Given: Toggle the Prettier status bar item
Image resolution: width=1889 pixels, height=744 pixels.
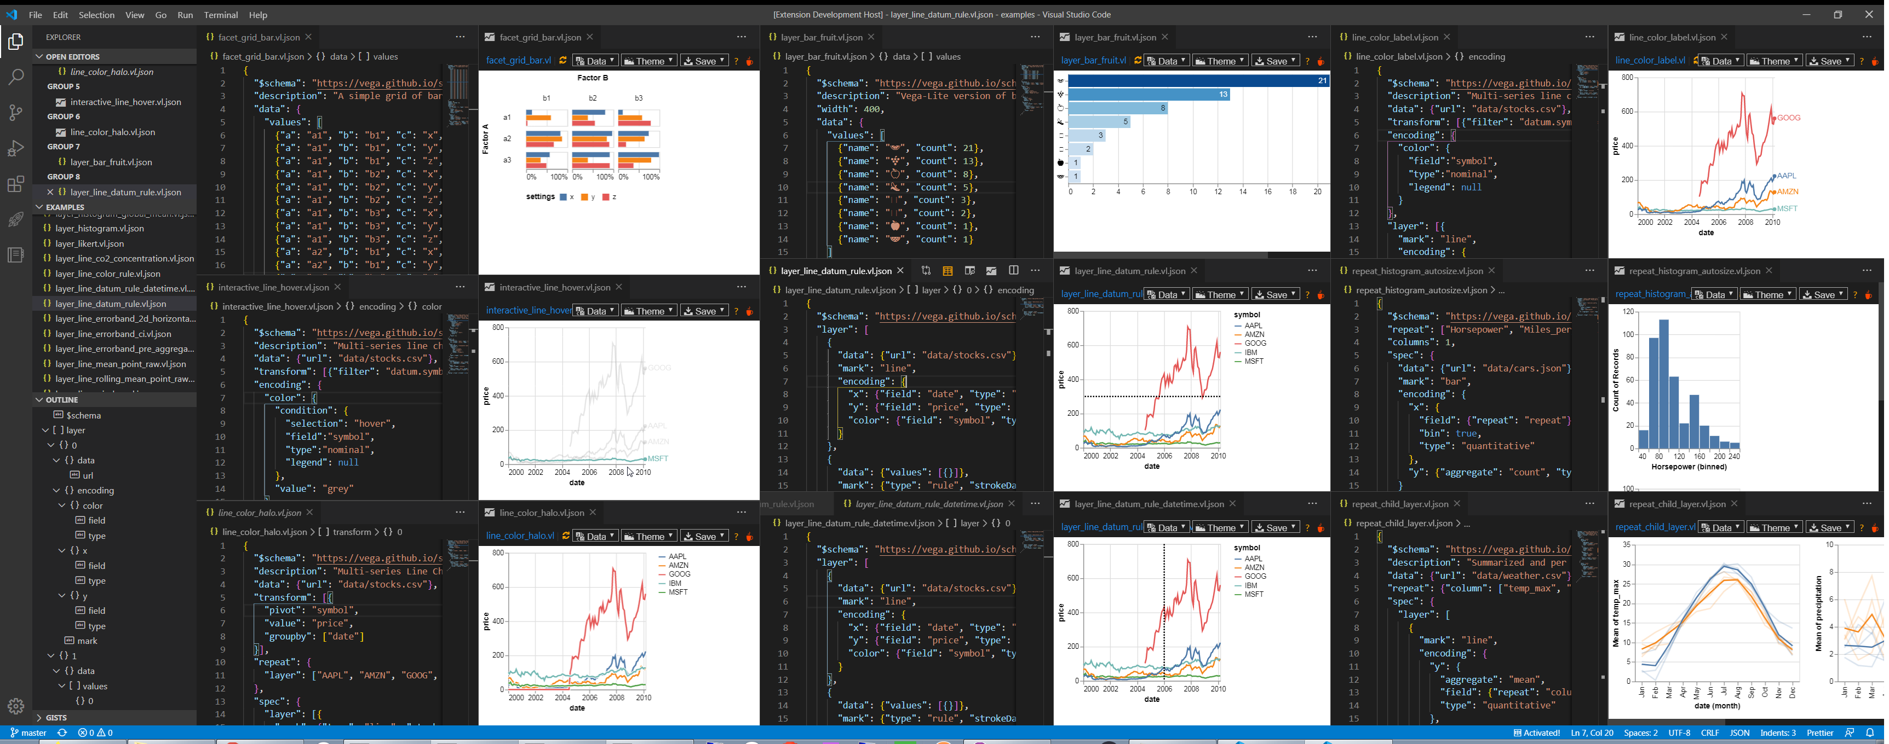Looking at the screenshot, I should 1819,733.
